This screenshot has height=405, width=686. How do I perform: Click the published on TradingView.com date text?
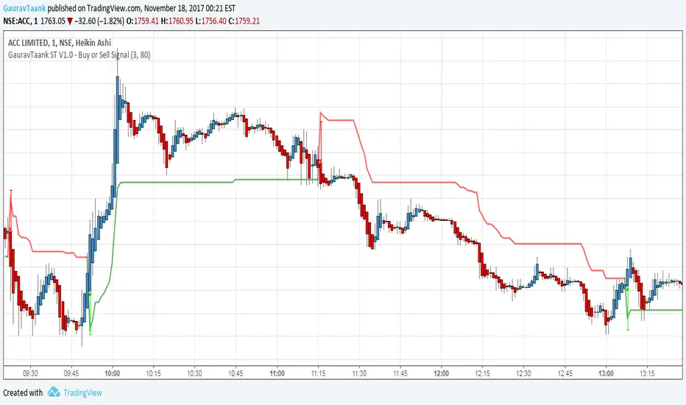pyautogui.click(x=141, y=8)
